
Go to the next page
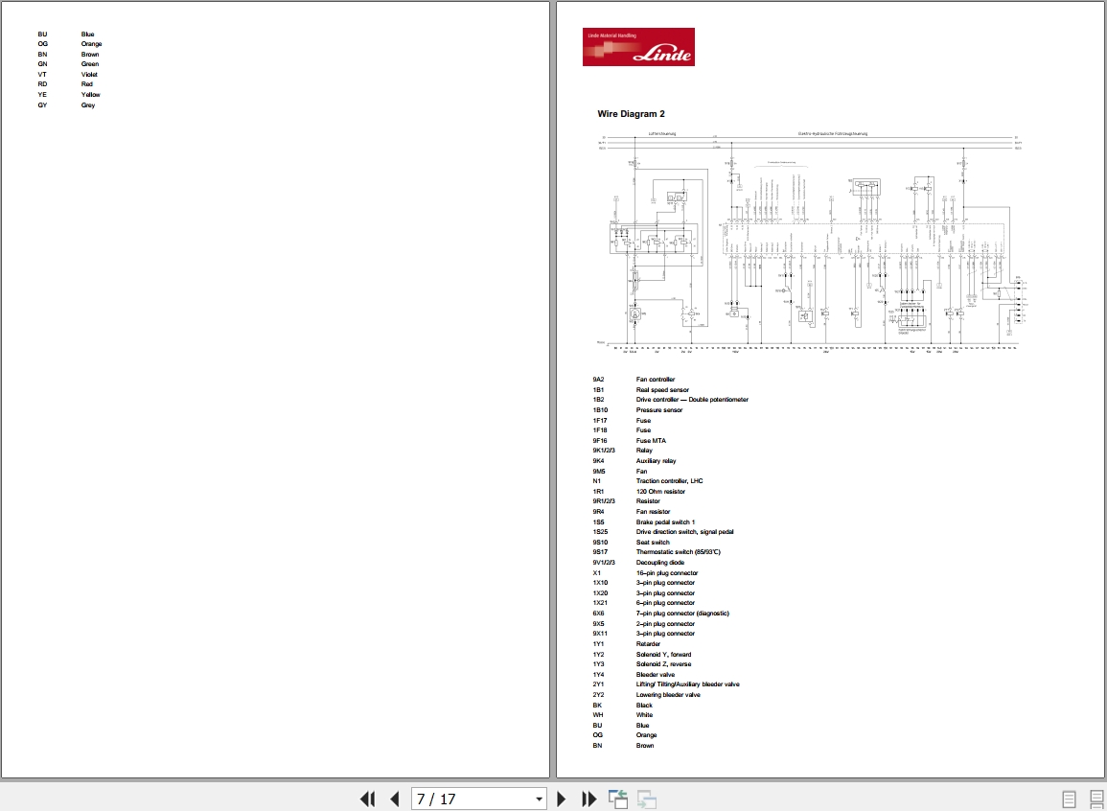point(562,799)
